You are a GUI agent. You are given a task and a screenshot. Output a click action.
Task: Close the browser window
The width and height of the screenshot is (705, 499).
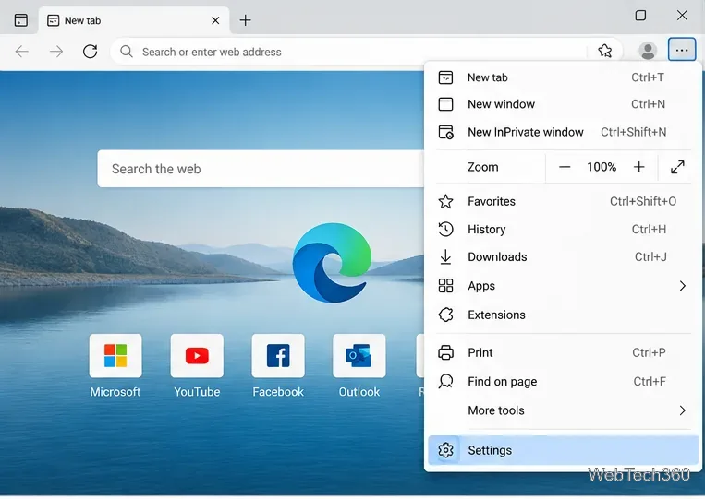click(682, 16)
